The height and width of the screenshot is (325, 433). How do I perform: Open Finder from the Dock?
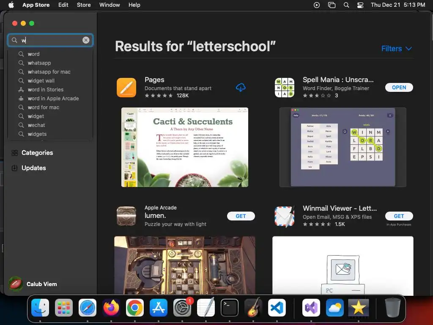40,307
